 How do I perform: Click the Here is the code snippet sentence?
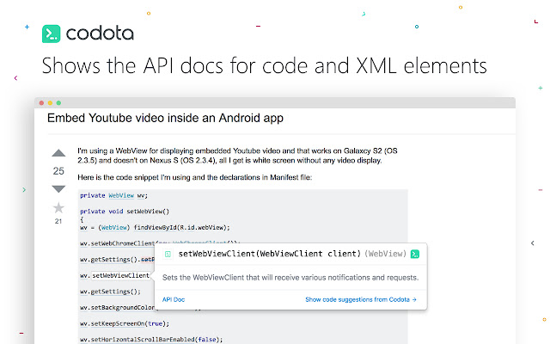(x=195, y=177)
